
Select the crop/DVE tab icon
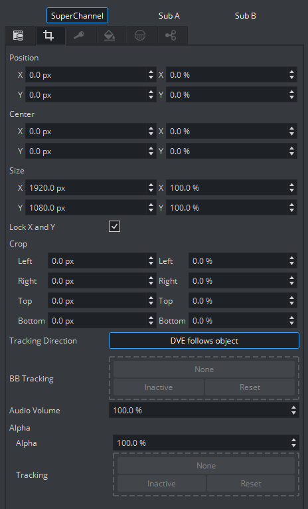(48, 35)
